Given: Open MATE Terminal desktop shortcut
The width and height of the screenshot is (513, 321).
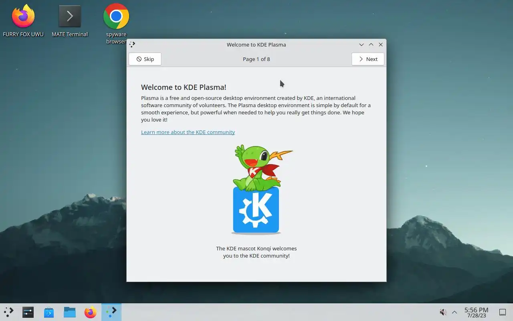Looking at the screenshot, I should [70, 21].
